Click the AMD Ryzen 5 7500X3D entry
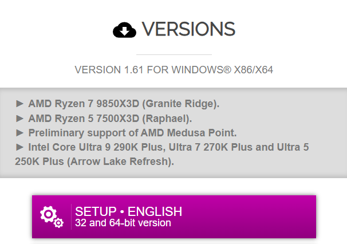 point(85,119)
